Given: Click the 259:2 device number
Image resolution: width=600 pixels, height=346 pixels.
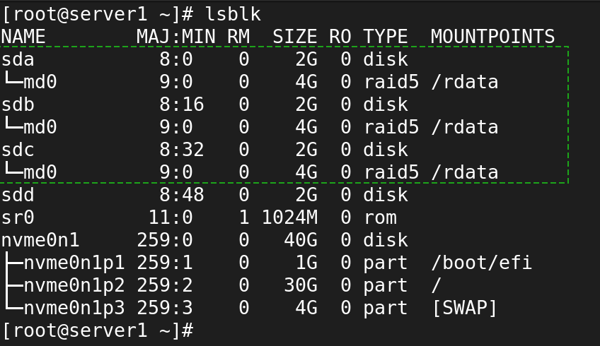Looking at the screenshot, I should point(165,285).
